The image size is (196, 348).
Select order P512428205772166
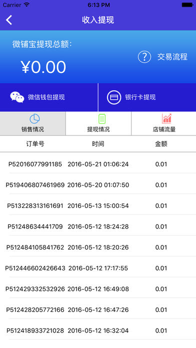coord(35,309)
